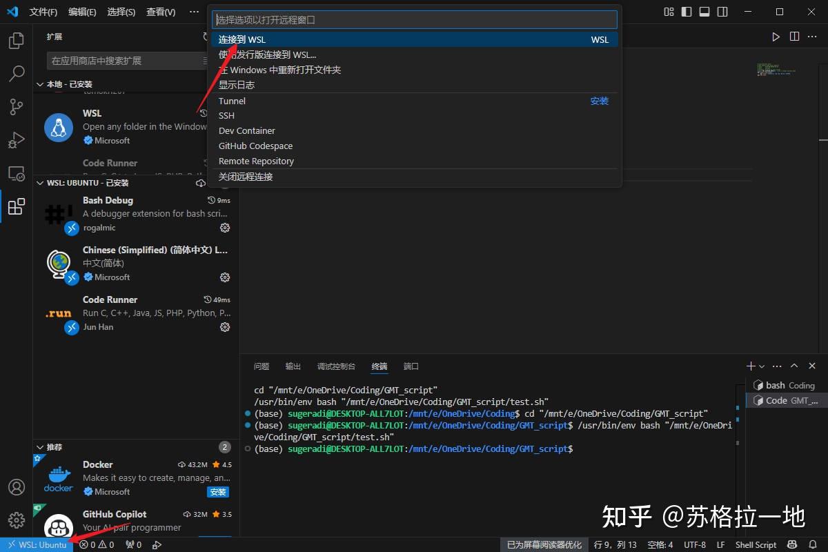Click the Extensions icon in activity bar
Image resolution: width=828 pixels, height=552 pixels.
coord(15,206)
